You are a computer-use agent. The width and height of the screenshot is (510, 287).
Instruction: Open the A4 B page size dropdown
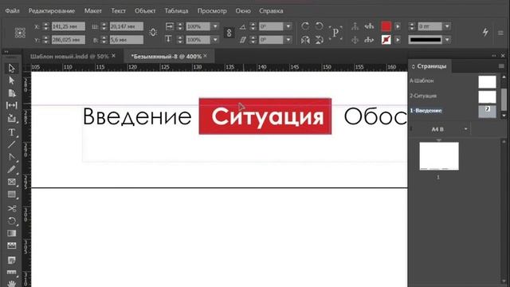click(x=465, y=129)
